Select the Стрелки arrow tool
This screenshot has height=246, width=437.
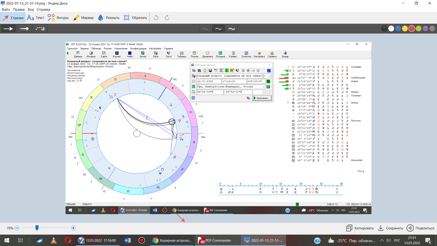13,17
